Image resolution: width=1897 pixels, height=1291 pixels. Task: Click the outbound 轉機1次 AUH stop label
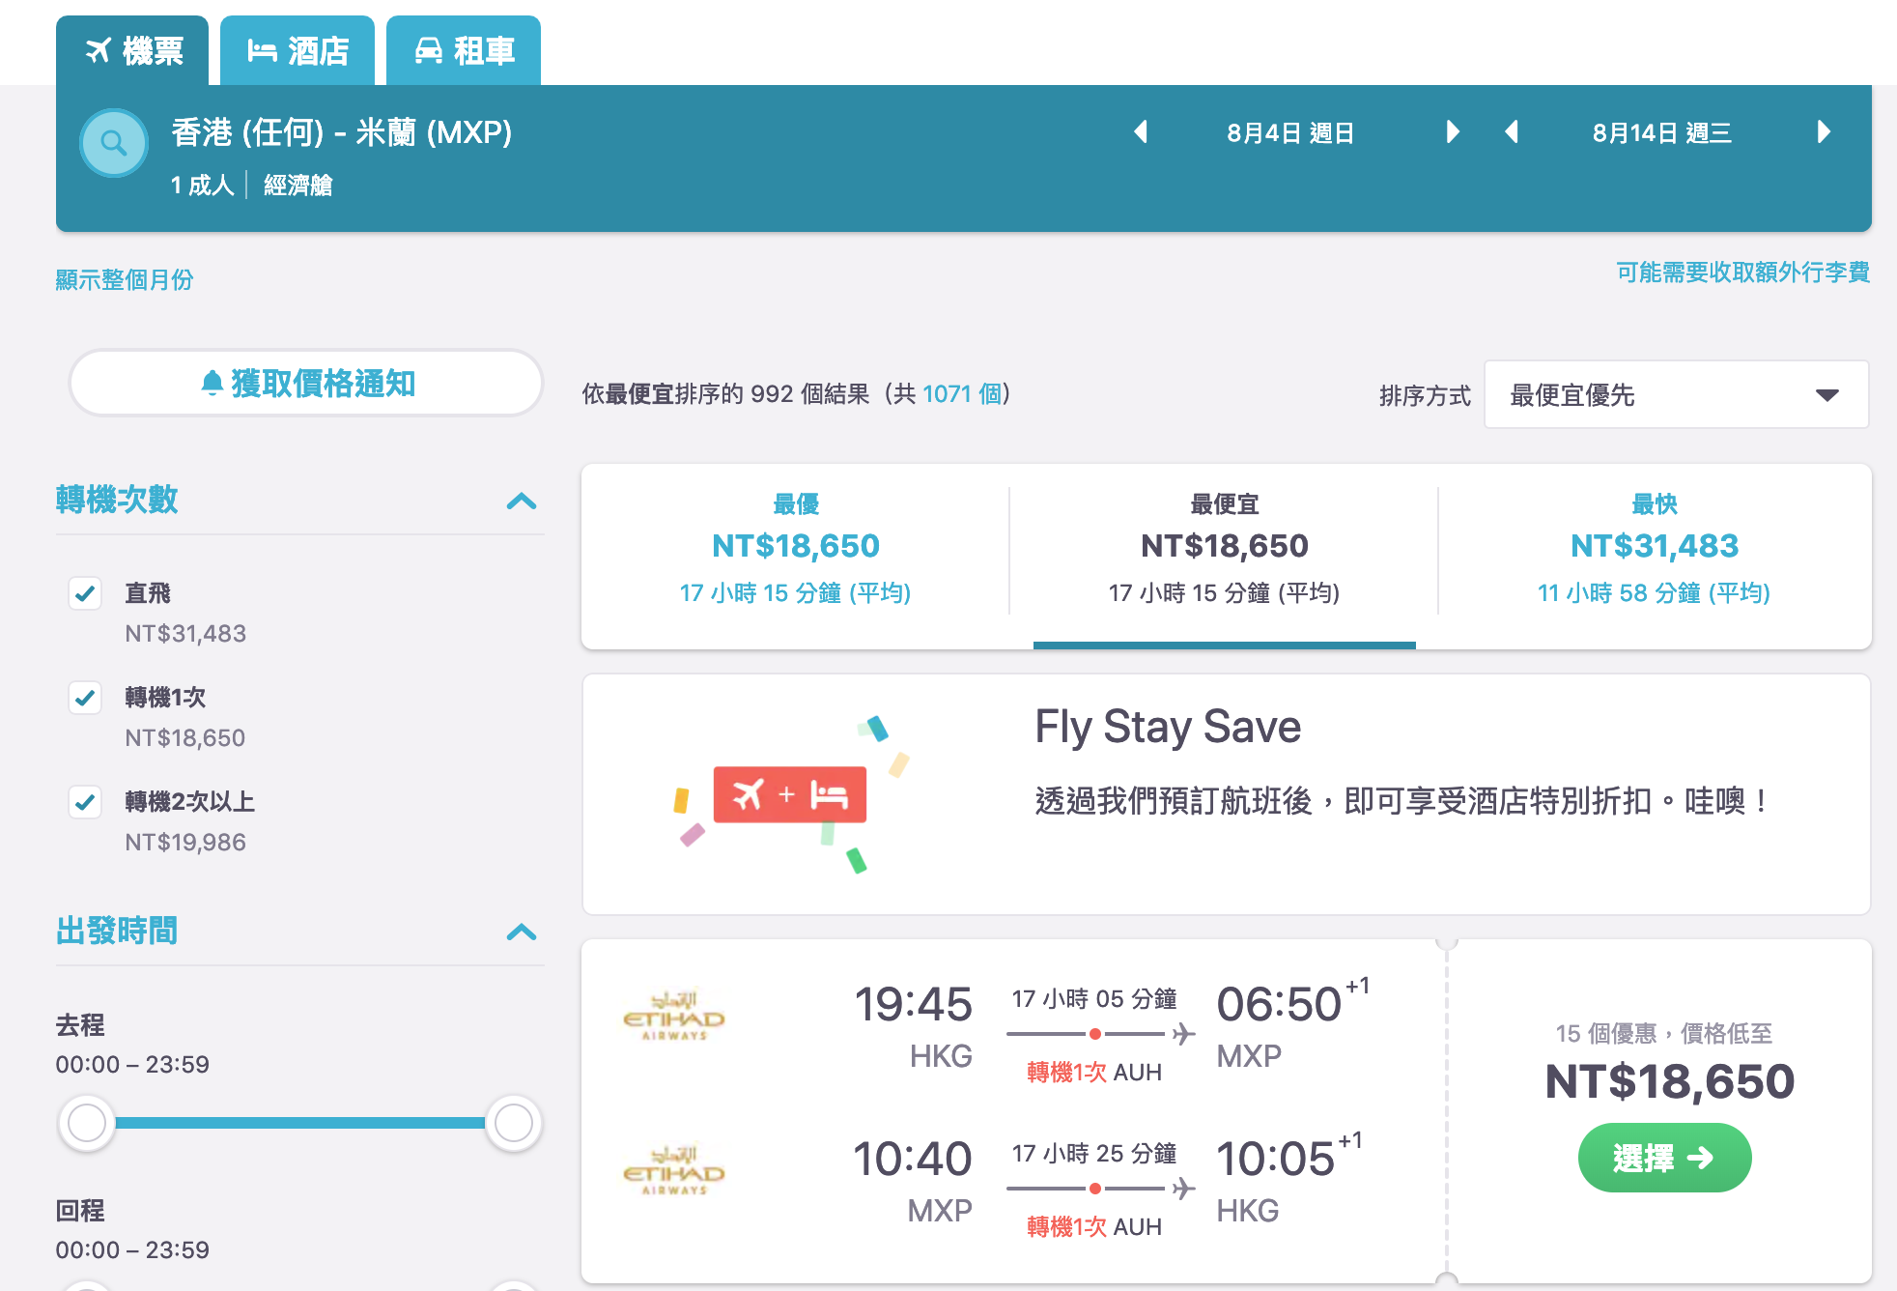[x=1094, y=1073]
